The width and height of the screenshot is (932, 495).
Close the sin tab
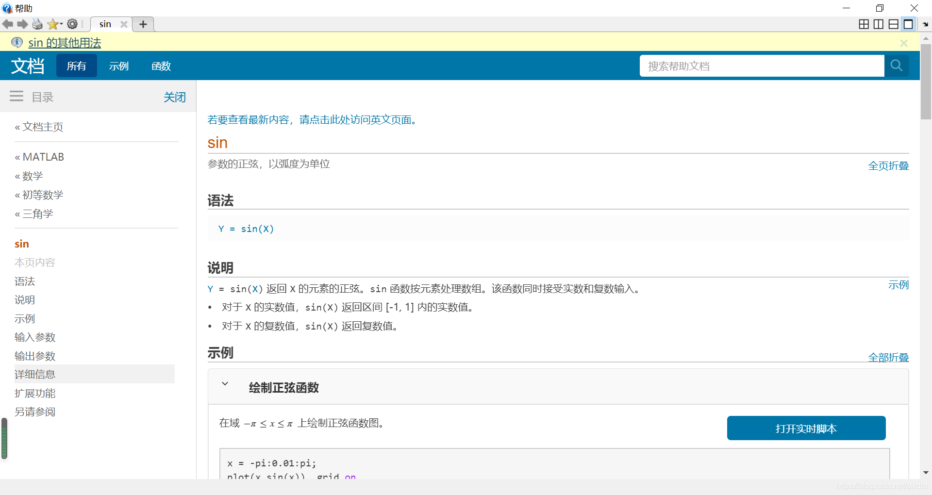point(124,24)
